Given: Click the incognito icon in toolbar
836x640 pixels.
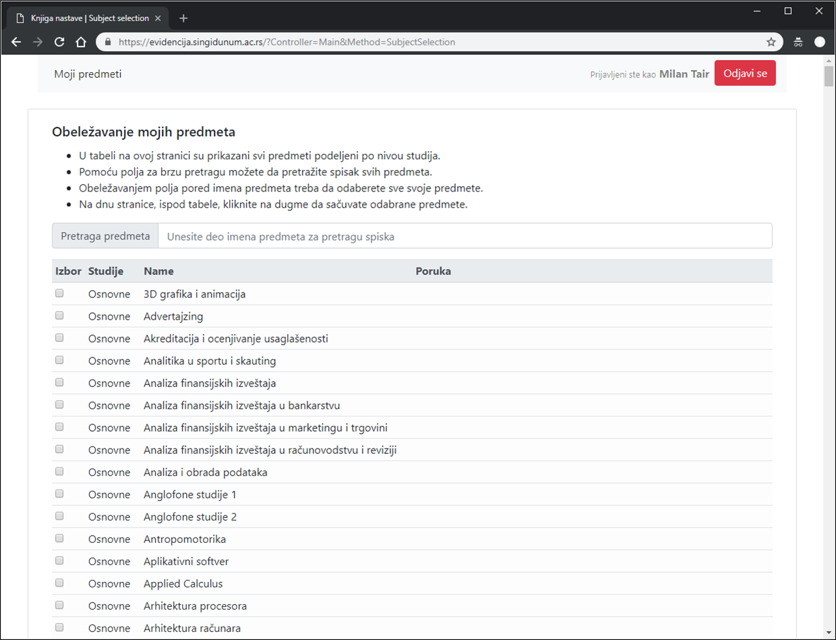Looking at the screenshot, I should click(798, 42).
